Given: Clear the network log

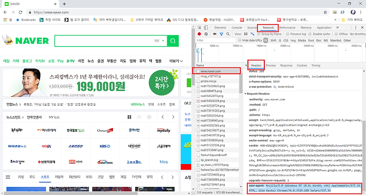Looking at the screenshot, I should (x=206, y=34).
